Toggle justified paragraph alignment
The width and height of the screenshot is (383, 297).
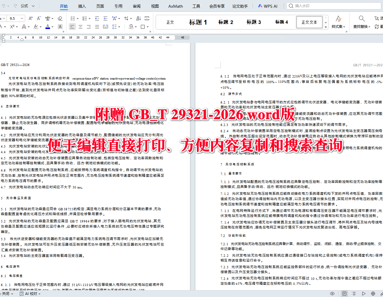[x=97, y=27]
